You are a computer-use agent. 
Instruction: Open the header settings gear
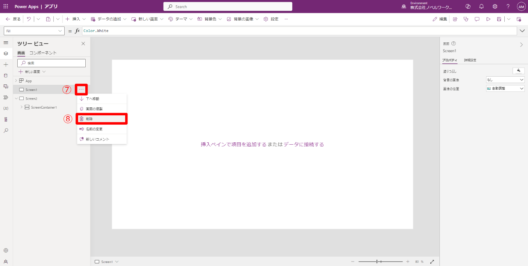pos(495,6)
